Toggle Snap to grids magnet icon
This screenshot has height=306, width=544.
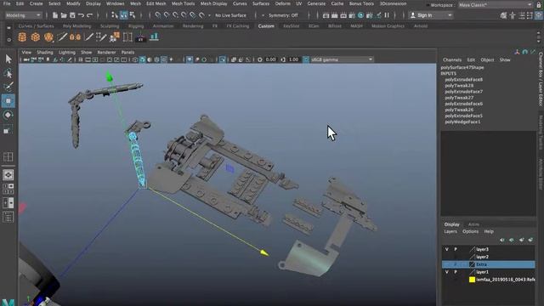(158, 15)
